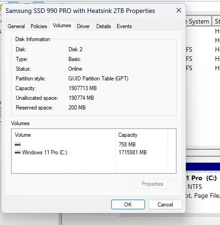Click the Capacity column header in volumes list
220x225 pixels.
click(x=141, y=135)
